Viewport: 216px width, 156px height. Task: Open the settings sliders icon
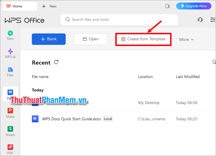213,20
